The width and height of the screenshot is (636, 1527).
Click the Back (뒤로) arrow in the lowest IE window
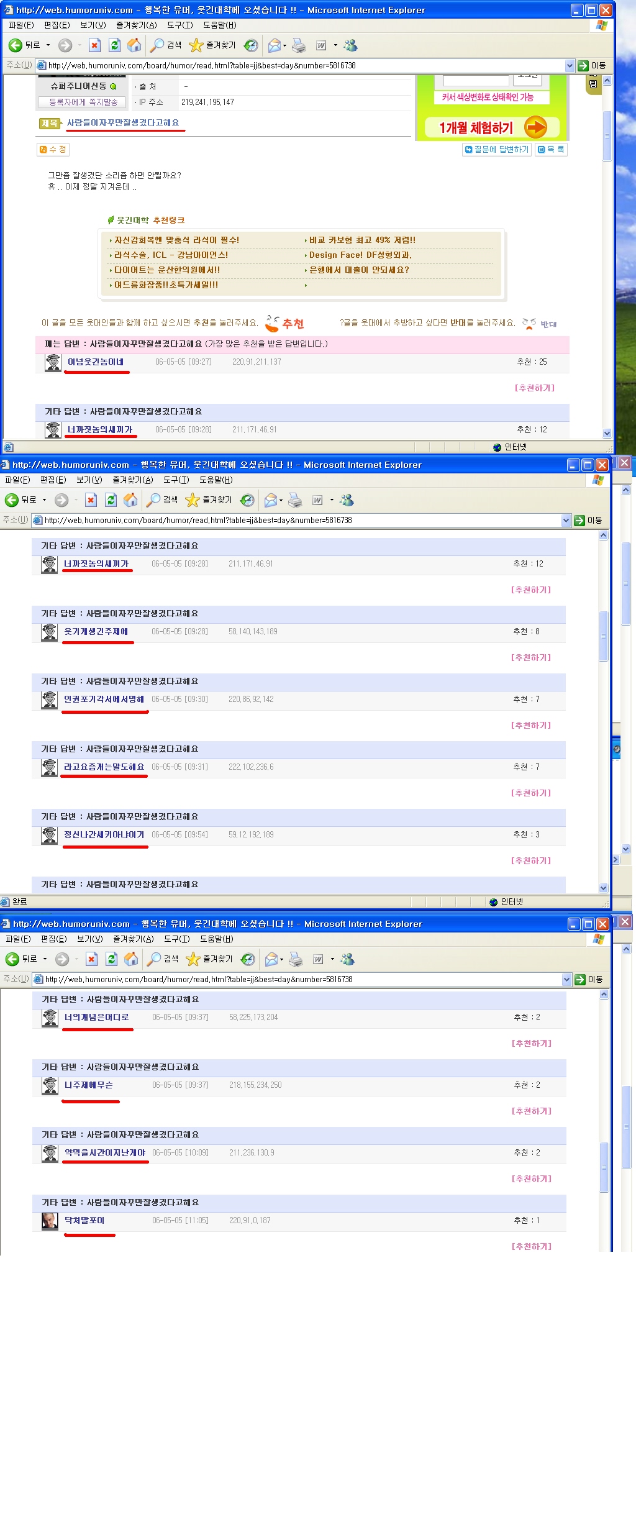pos(12,959)
